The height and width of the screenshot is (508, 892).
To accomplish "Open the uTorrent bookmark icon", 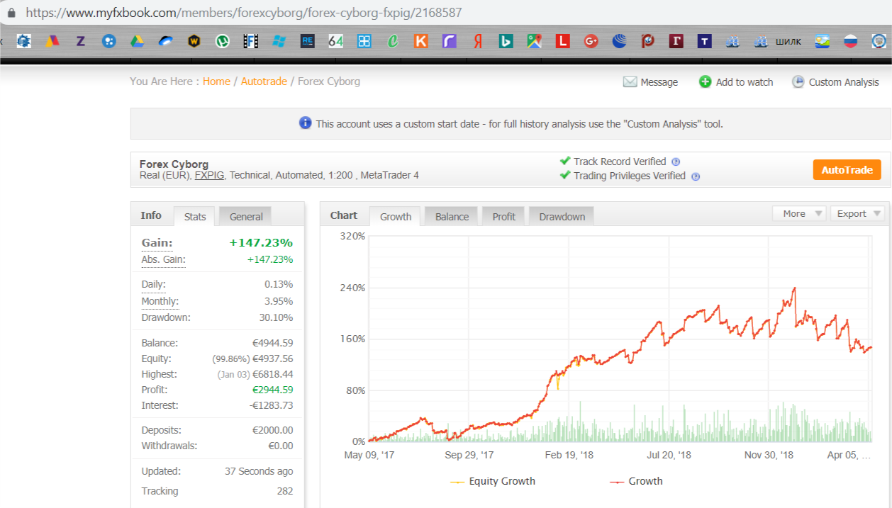I will click(222, 41).
